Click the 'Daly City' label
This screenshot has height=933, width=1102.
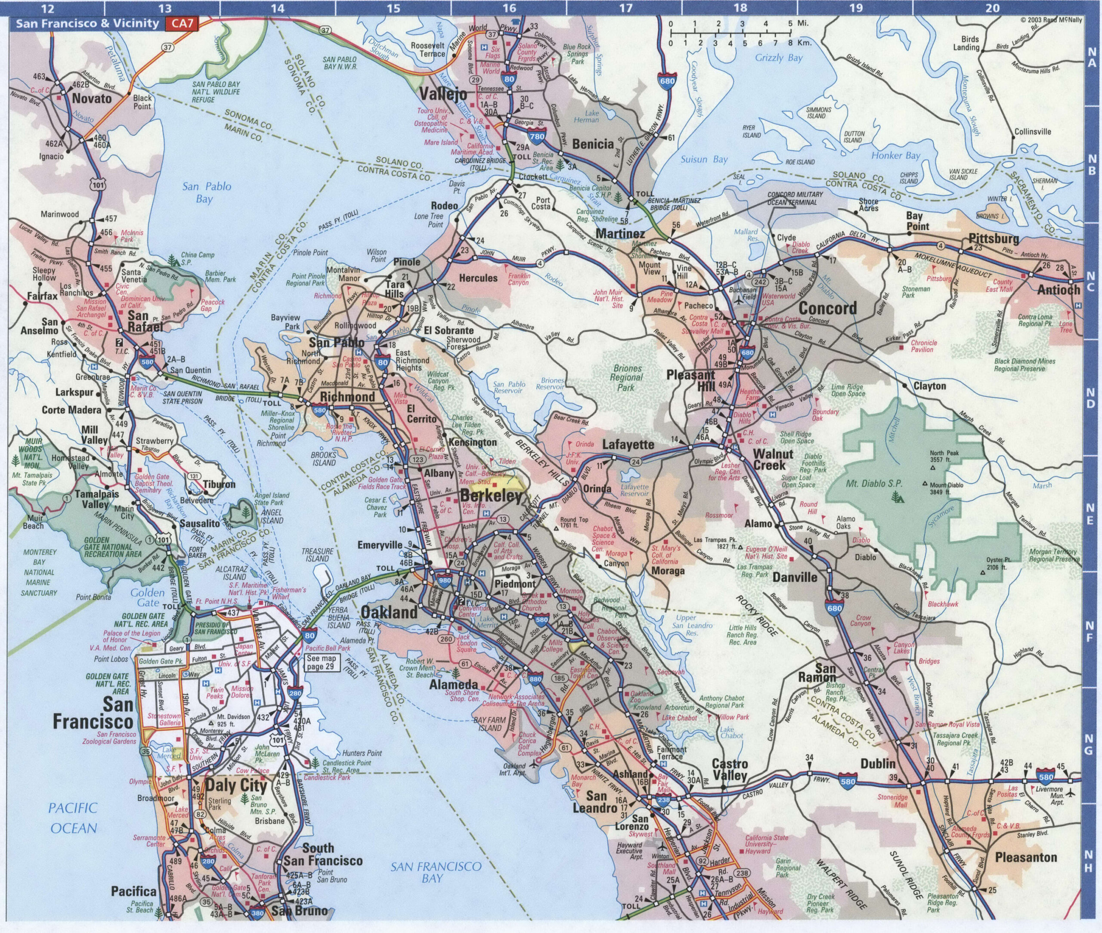click(235, 785)
